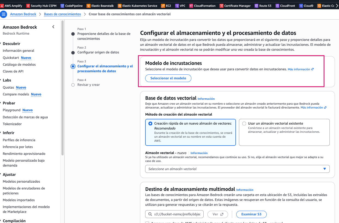
Task: Click Seleccionar el modelo button
Action: click(168, 78)
